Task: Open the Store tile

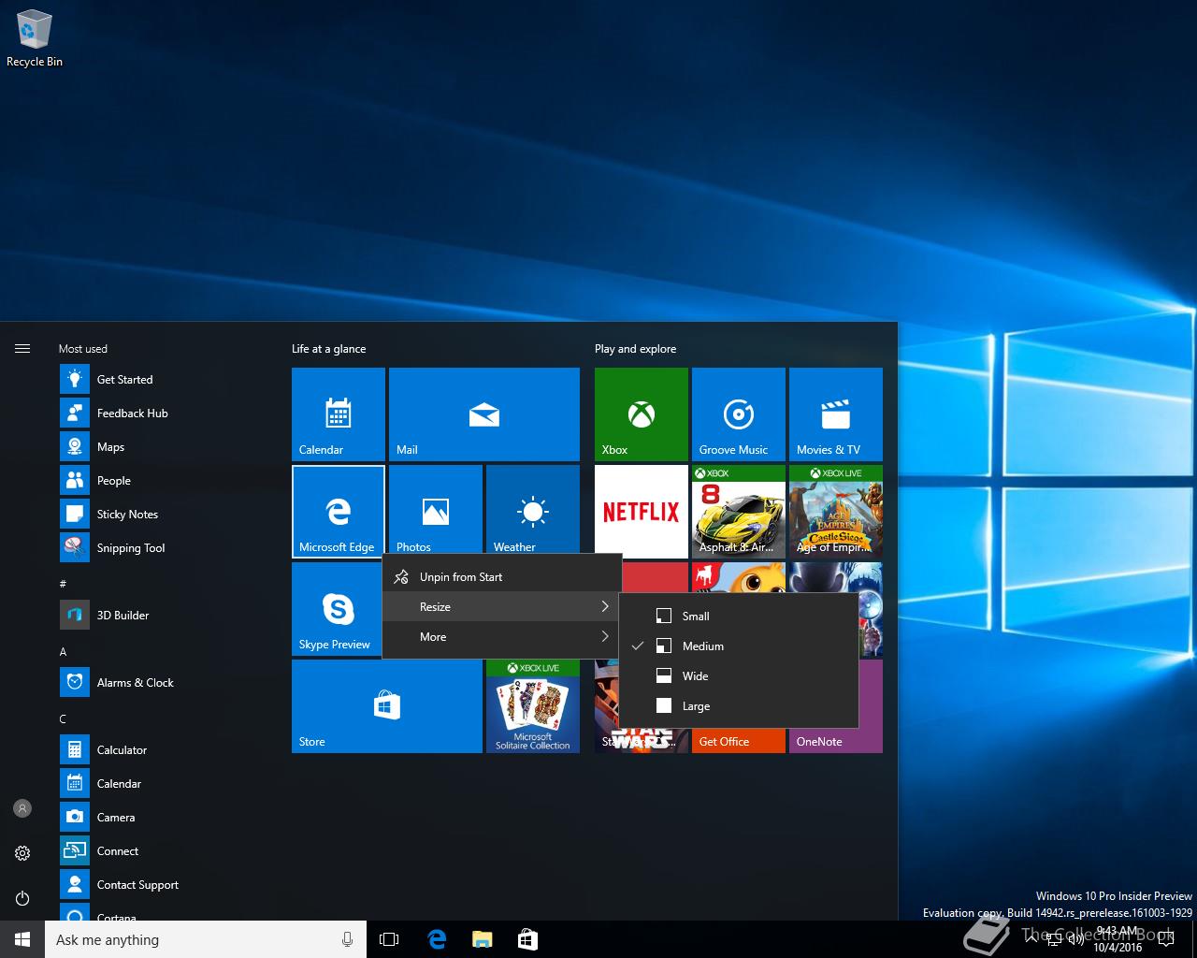Action: 387,706
